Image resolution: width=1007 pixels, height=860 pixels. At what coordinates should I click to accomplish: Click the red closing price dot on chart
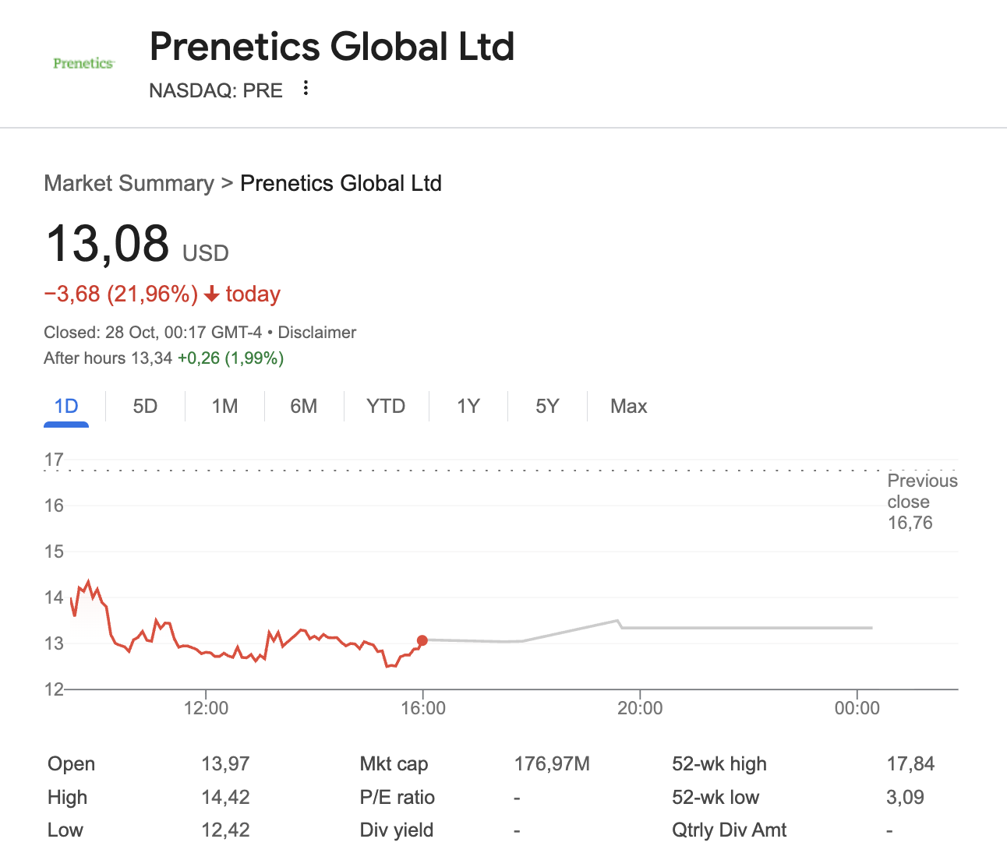pos(422,640)
